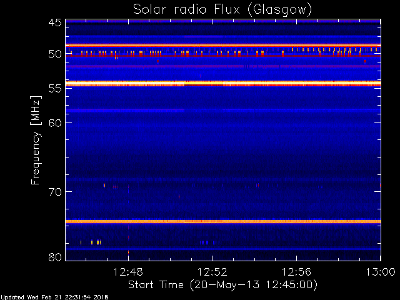
Task: Click the bright emission band near 75 MHz
Action: (x=223, y=221)
